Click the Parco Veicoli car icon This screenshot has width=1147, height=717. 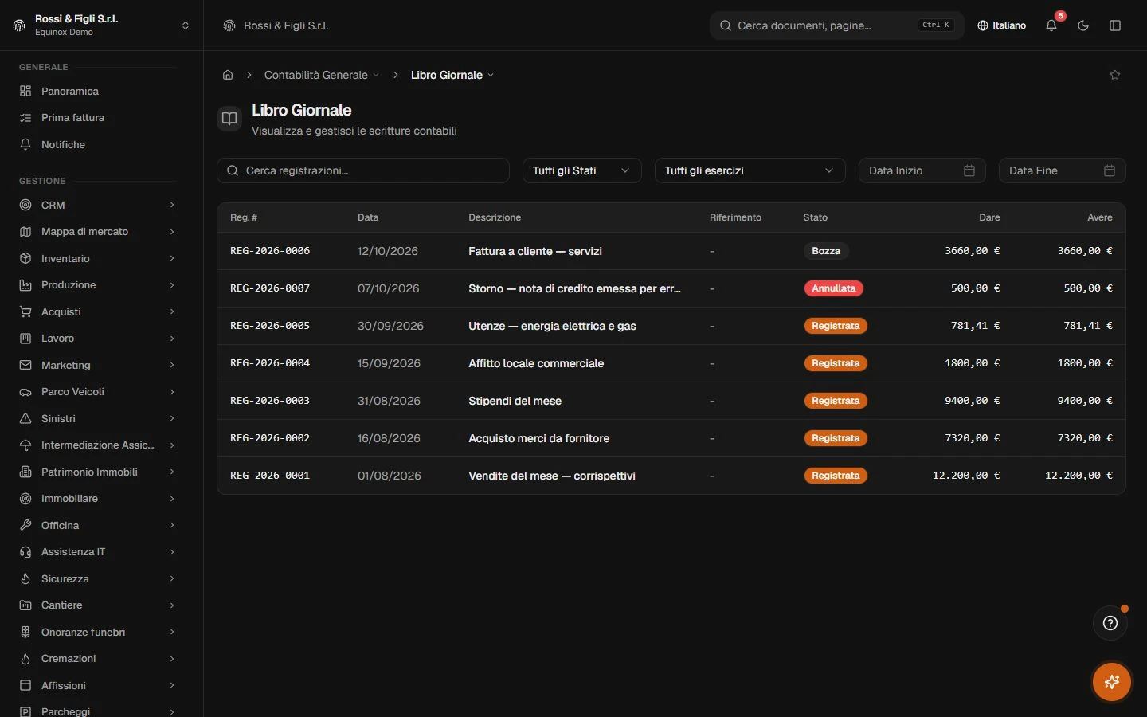point(25,392)
